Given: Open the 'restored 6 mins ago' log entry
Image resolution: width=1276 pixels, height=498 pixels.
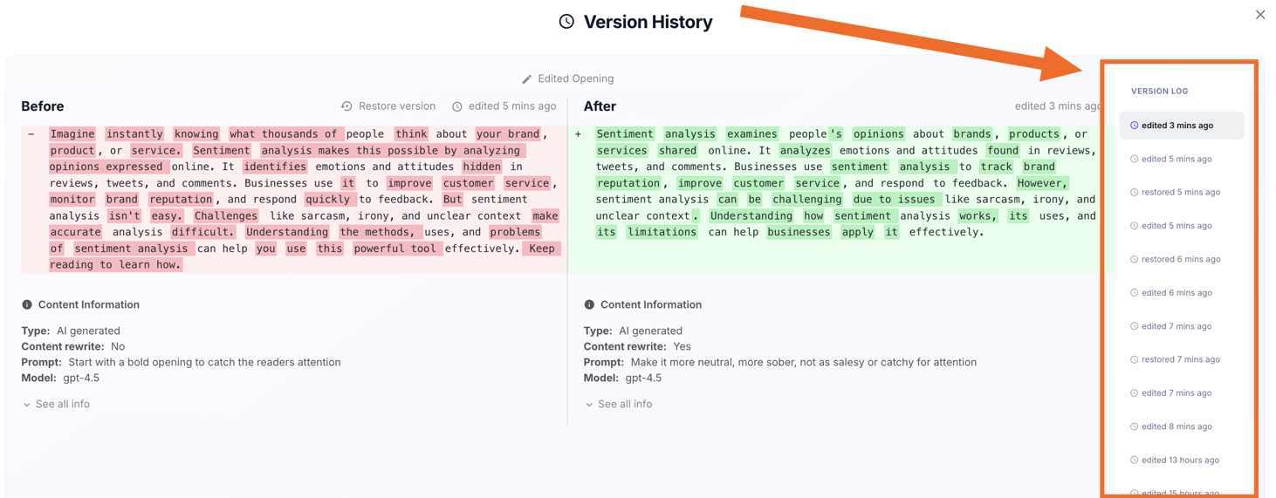Looking at the screenshot, I should (x=1181, y=259).
